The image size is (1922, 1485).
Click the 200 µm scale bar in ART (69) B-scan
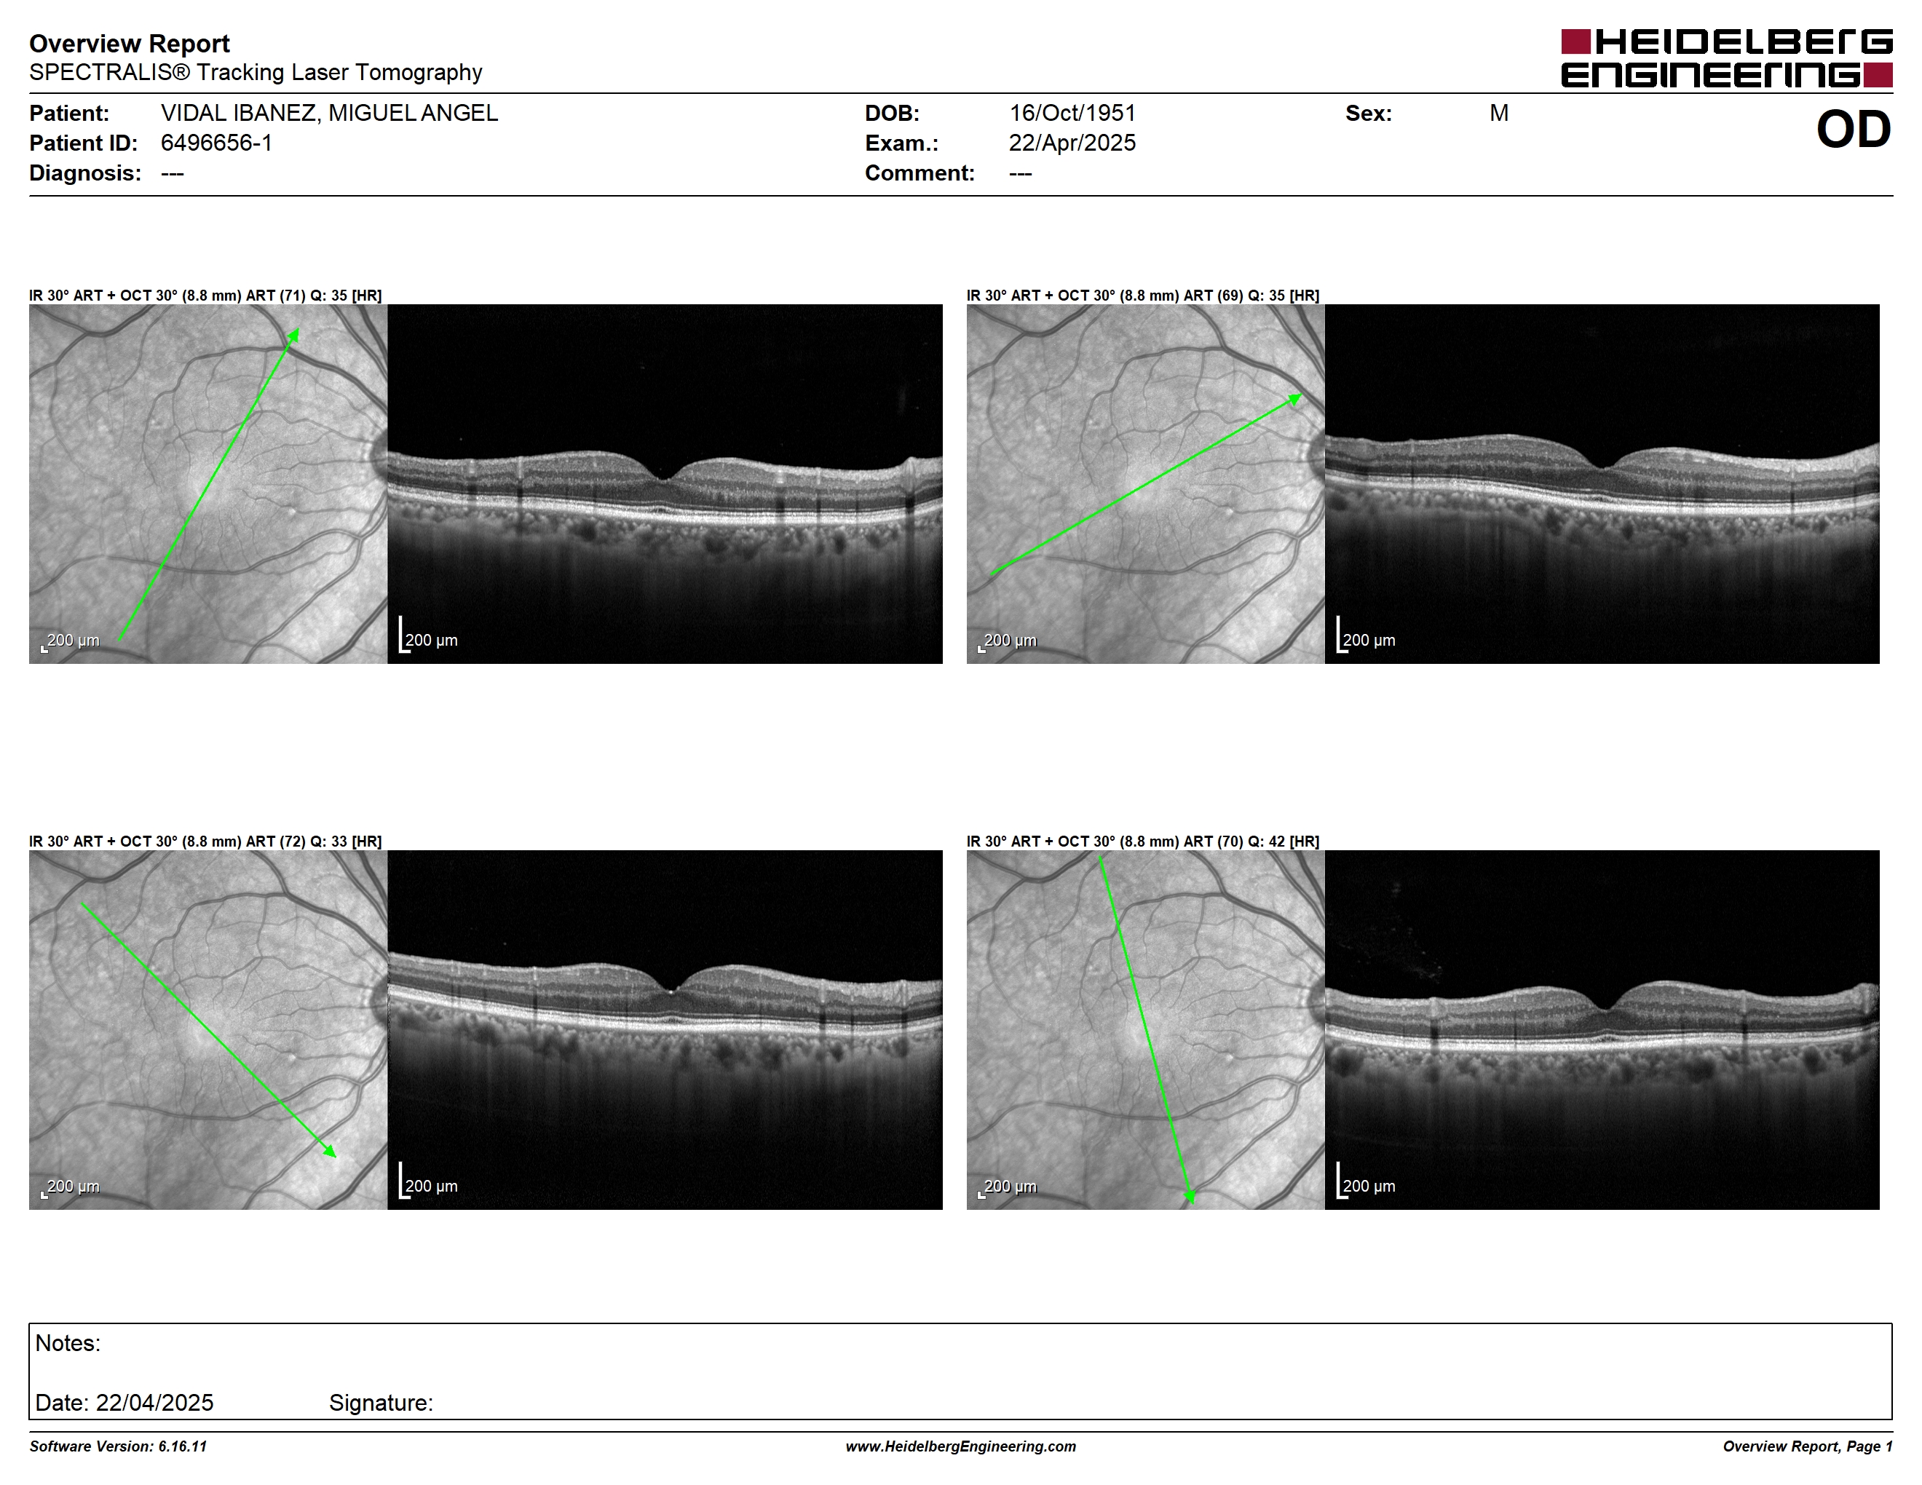1366,635
